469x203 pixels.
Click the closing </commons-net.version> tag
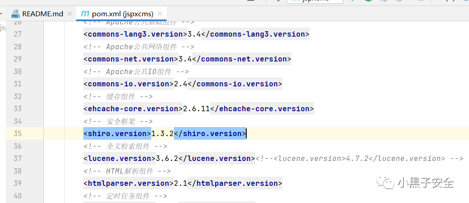(x=242, y=59)
